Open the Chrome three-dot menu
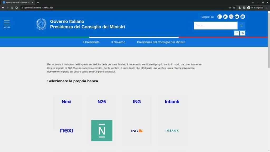The width and height of the screenshot is (270, 152). click(267, 8)
